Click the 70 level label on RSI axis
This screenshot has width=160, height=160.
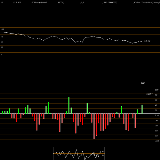[2, 37]
